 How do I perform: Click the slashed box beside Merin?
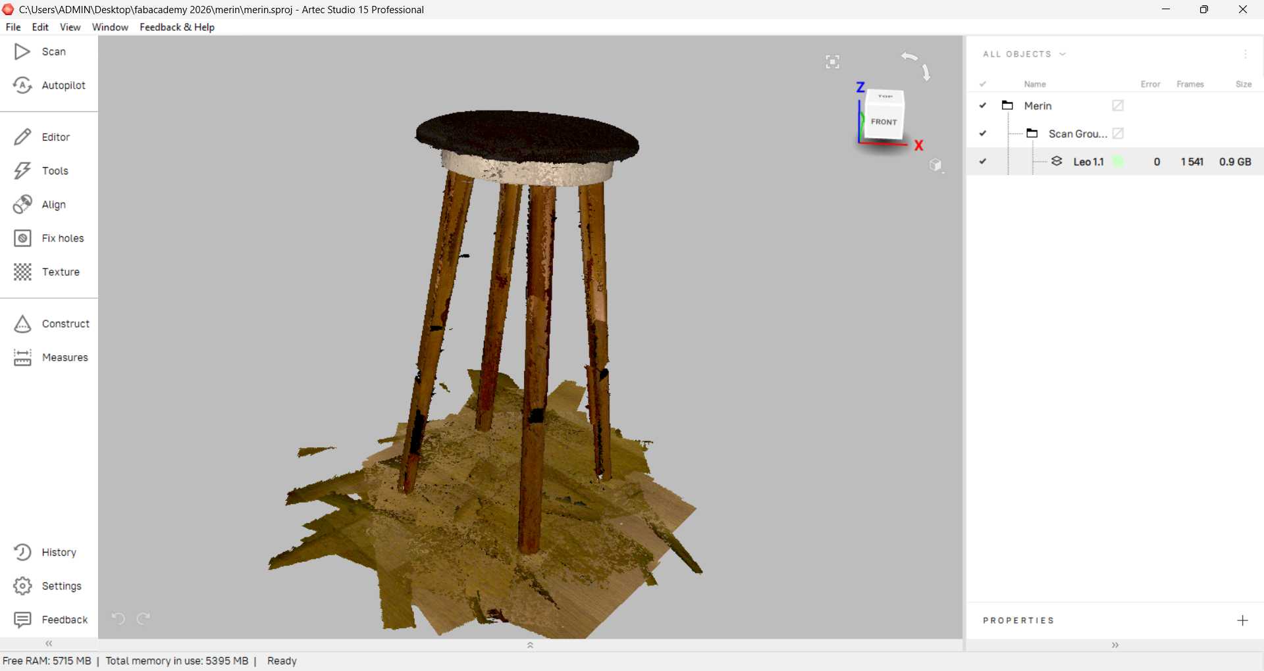pos(1118,105)
